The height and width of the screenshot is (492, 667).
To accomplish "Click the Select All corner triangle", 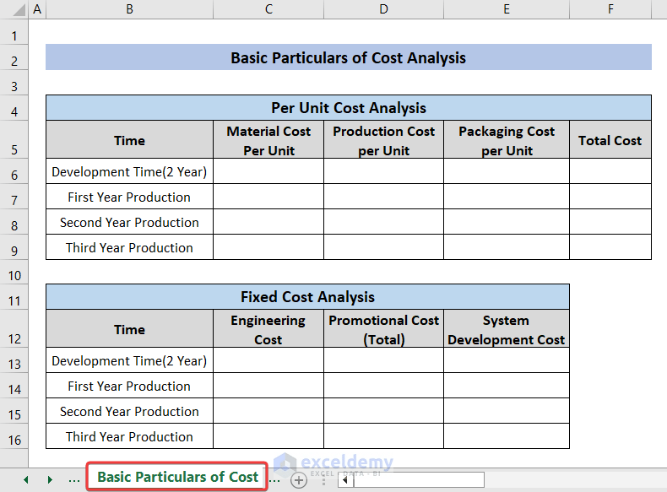I will click(19, 9).
